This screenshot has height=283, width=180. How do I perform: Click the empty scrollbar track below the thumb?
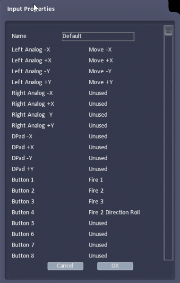[x=169, y=148]
